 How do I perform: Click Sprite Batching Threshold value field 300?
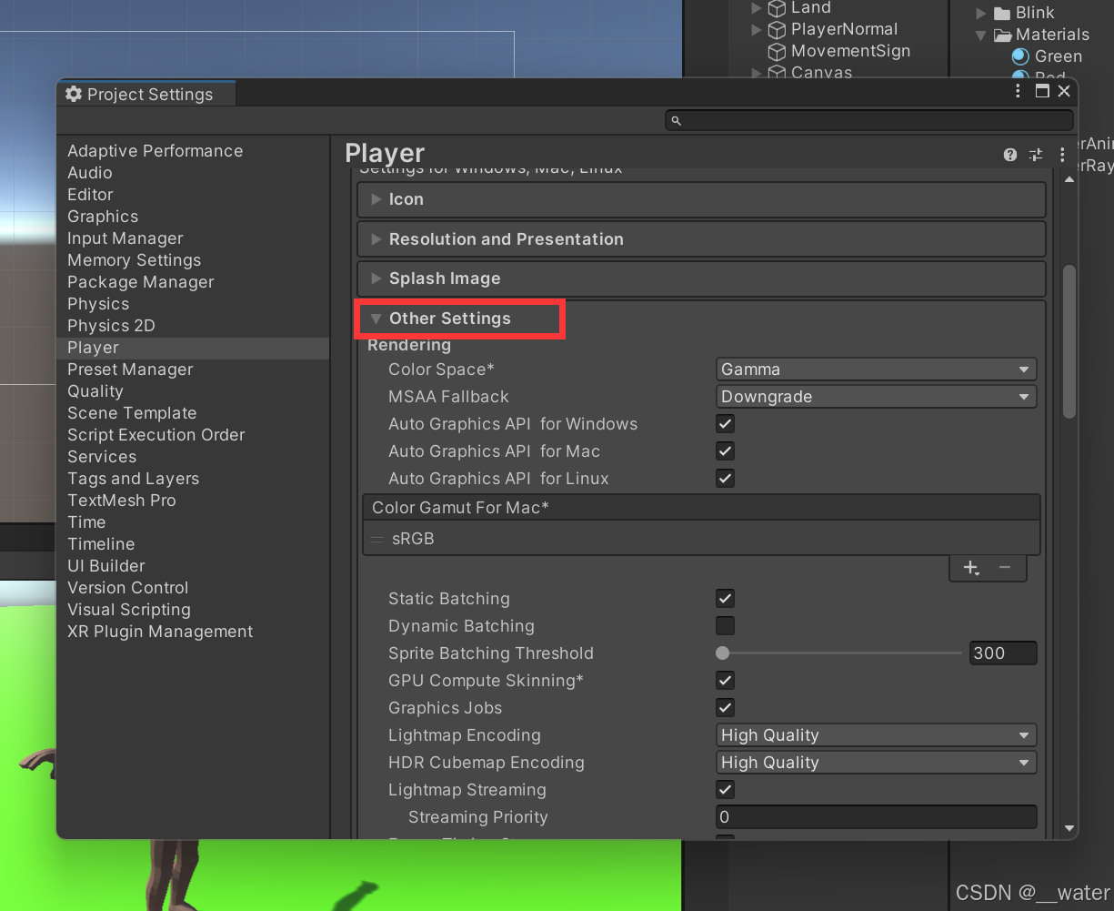click(x=1002, y=653)
